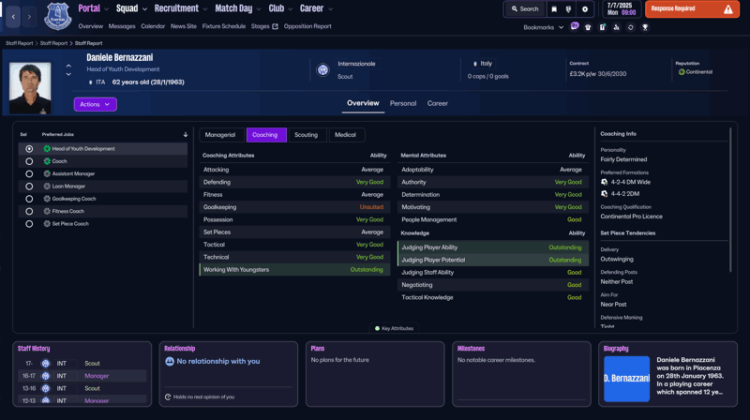Go to previous staff member with up chevron
Viewport: 750px width, 420px height.
pos(68,66)
